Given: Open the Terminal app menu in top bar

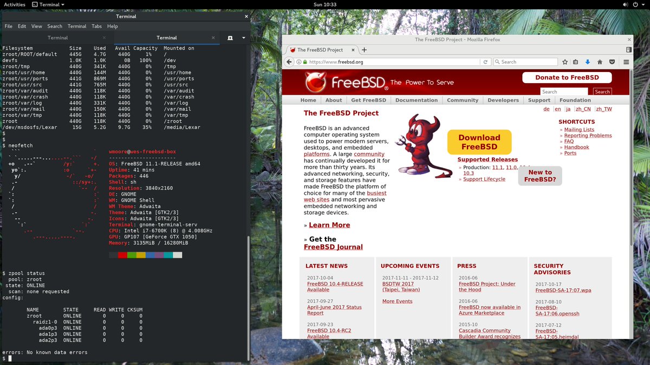Looking at the screenshot, I should [x=48, y=4].
